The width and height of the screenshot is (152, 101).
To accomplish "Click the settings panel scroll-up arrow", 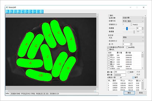I will (145, 16).
